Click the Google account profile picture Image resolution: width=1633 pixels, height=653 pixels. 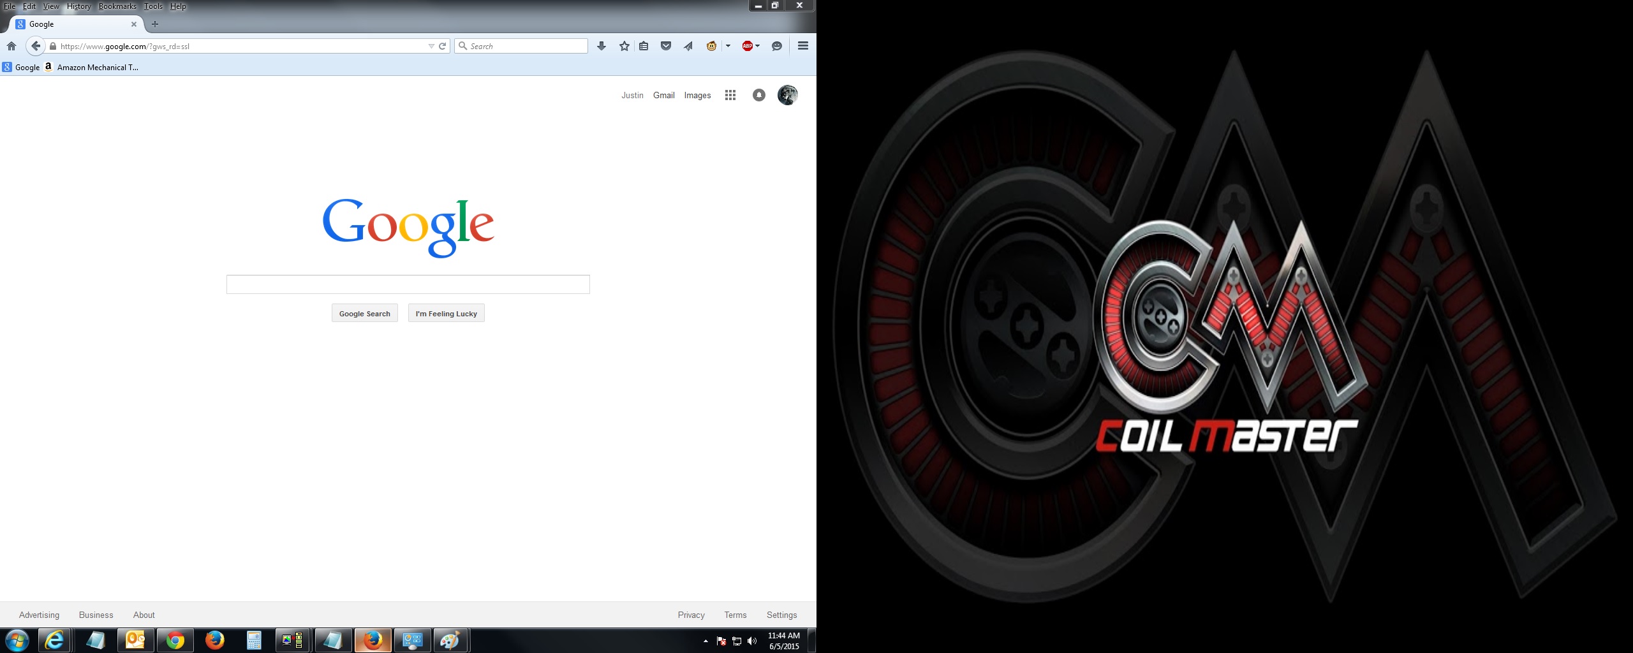click(788, 95)
